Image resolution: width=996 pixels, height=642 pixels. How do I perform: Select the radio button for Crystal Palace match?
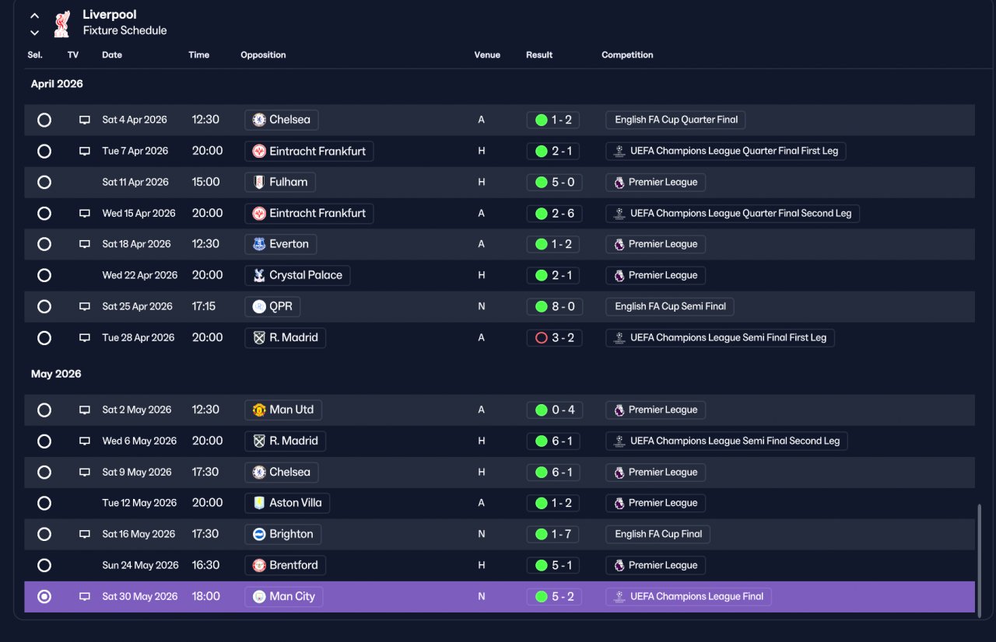click(44, 275)
